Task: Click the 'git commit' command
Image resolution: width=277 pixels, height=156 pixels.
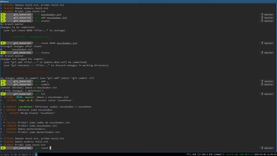Action: (x=42, y=84)
